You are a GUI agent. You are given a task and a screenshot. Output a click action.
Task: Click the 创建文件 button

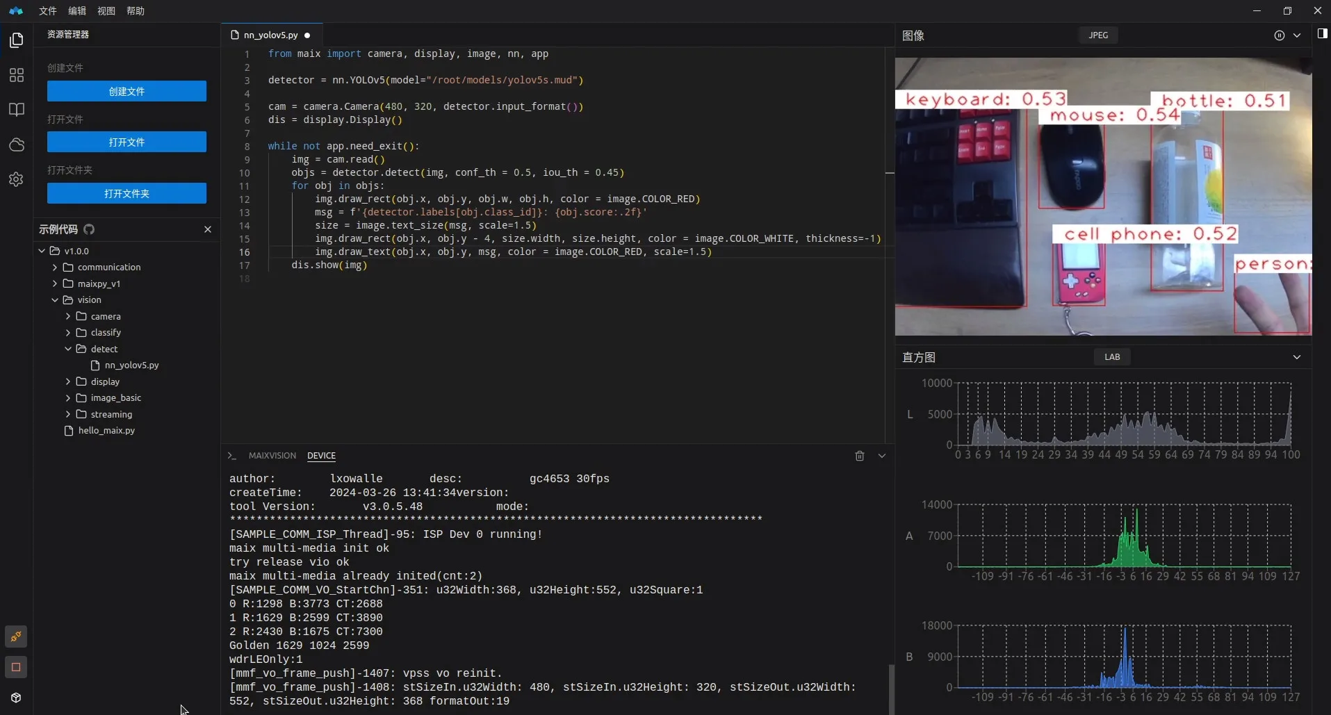126,91
